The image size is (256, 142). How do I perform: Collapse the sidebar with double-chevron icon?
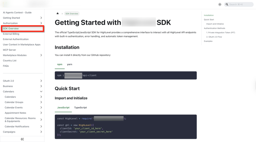click(x=22, y=139)
